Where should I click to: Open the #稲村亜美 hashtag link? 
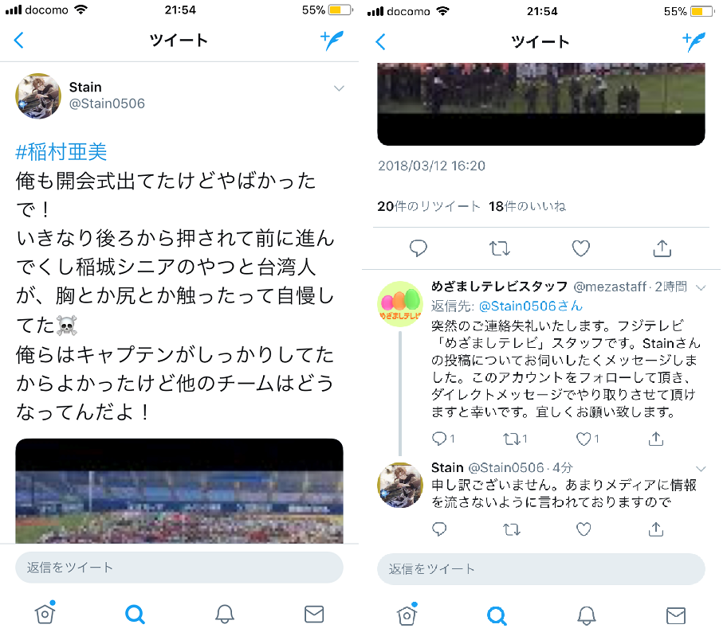(61, 152)
